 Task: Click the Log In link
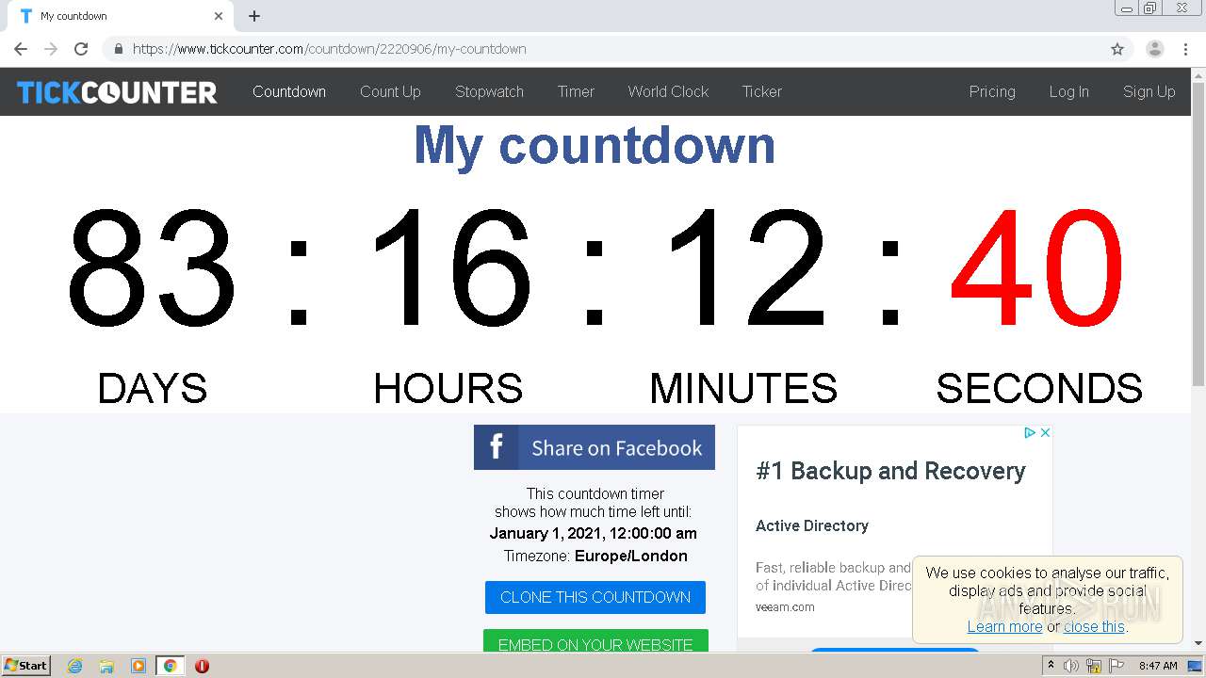[1069, 91]
